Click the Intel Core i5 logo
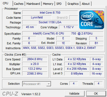107x97 pixels. pos(92,20)
